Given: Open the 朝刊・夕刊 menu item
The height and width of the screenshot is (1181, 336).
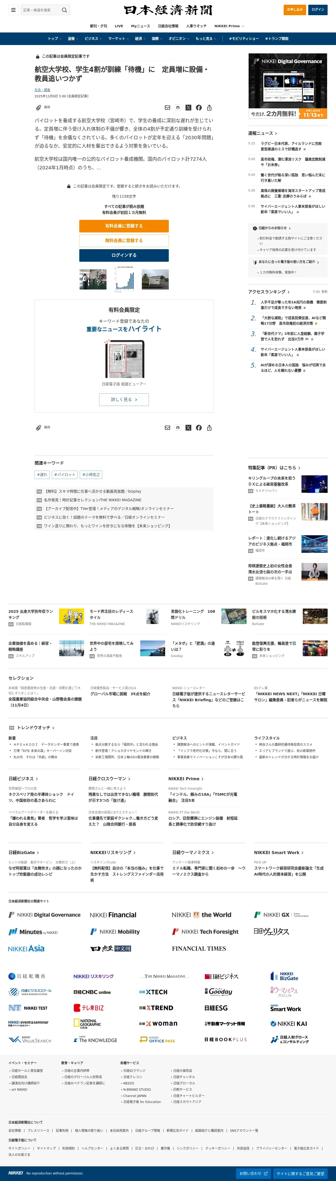Looking at the screenshot, I should (99, 26).
